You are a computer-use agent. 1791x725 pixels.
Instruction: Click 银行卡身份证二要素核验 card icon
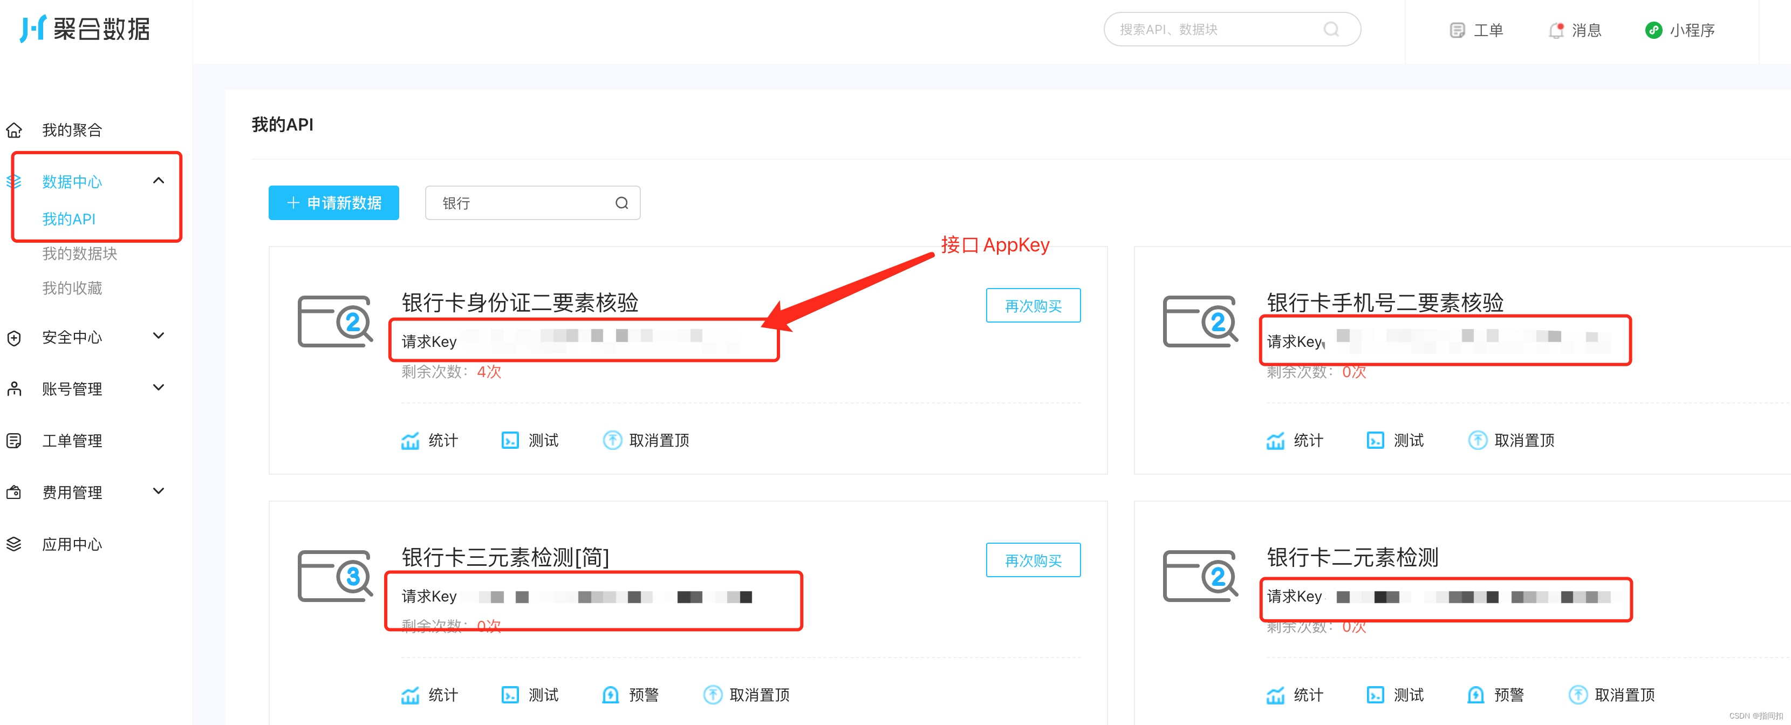[x=335, y=321]
